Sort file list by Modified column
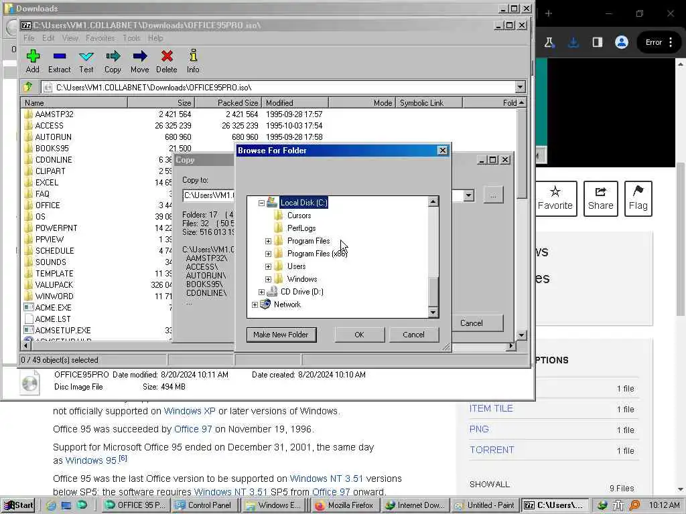The height and width of the screenshot is (514, 686). [x=295, y=102]
